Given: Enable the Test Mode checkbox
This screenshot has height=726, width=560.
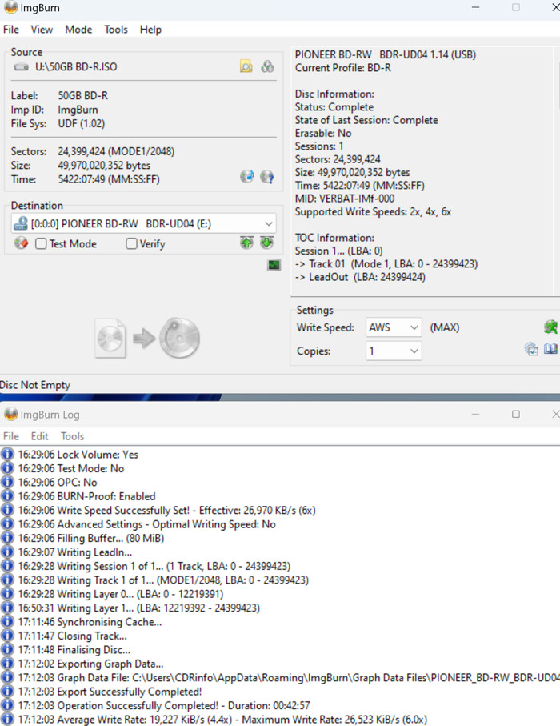Looking at the screenshot, I should coord(41,243).
